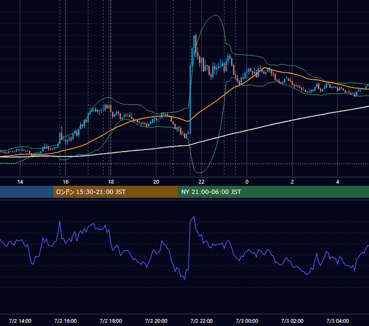The width and height of the screenshot is (369, 326).
Task: Click the 18 hour axis label
Action: click(111, 182)
